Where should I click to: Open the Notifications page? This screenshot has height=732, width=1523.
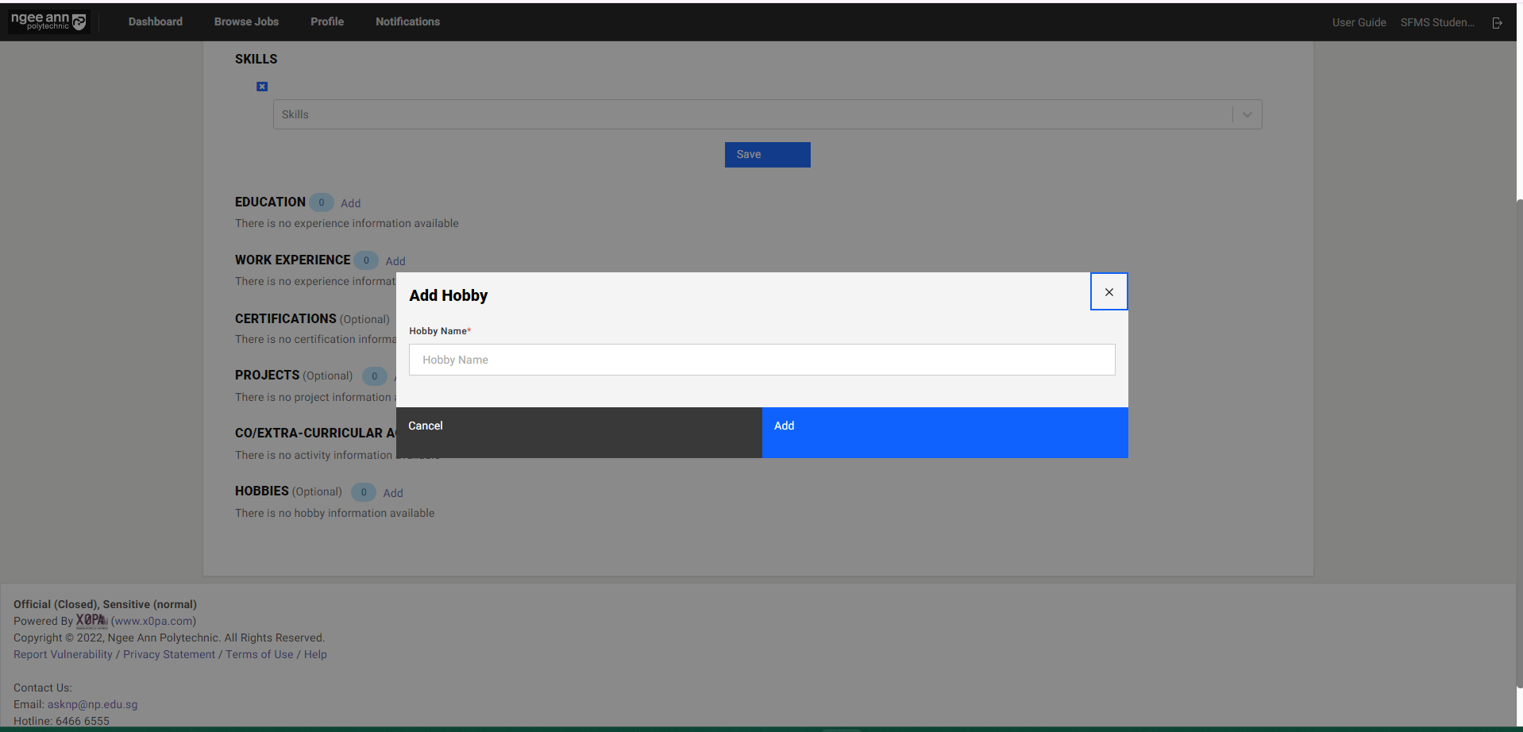point(407,21)
